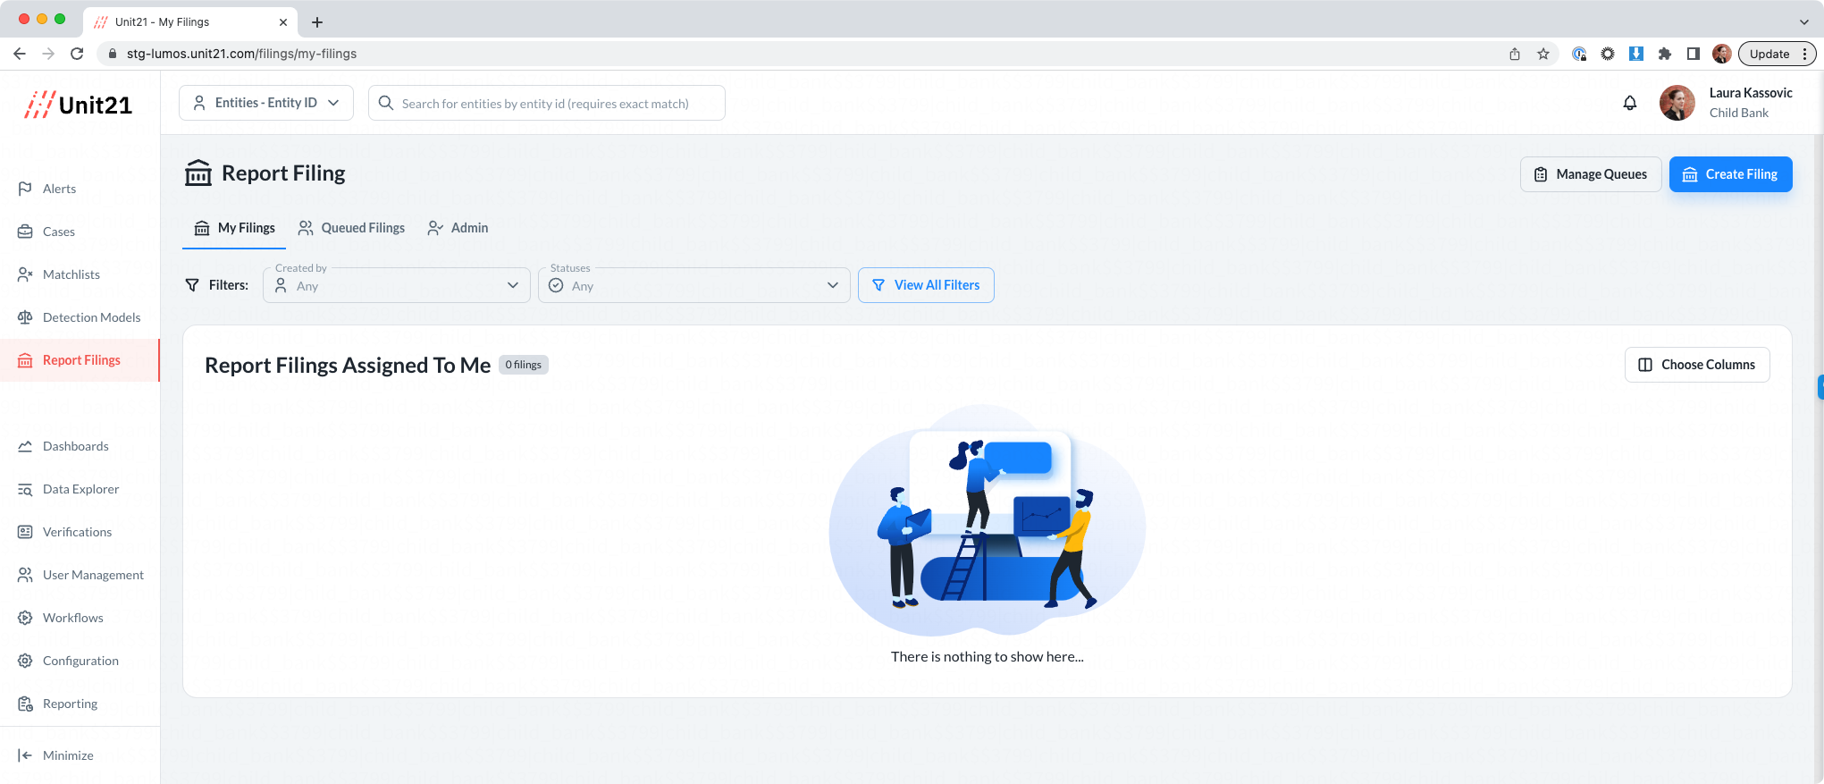1824x784 pixels.
Task: Switch to My Filings tab
Action: click(235, 228)
